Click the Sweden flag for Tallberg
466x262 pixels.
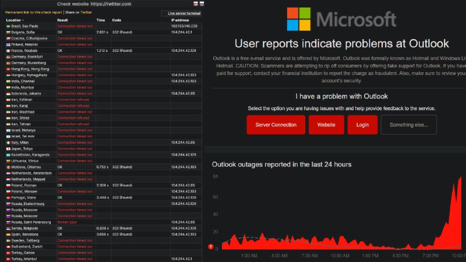click(8, 240)
